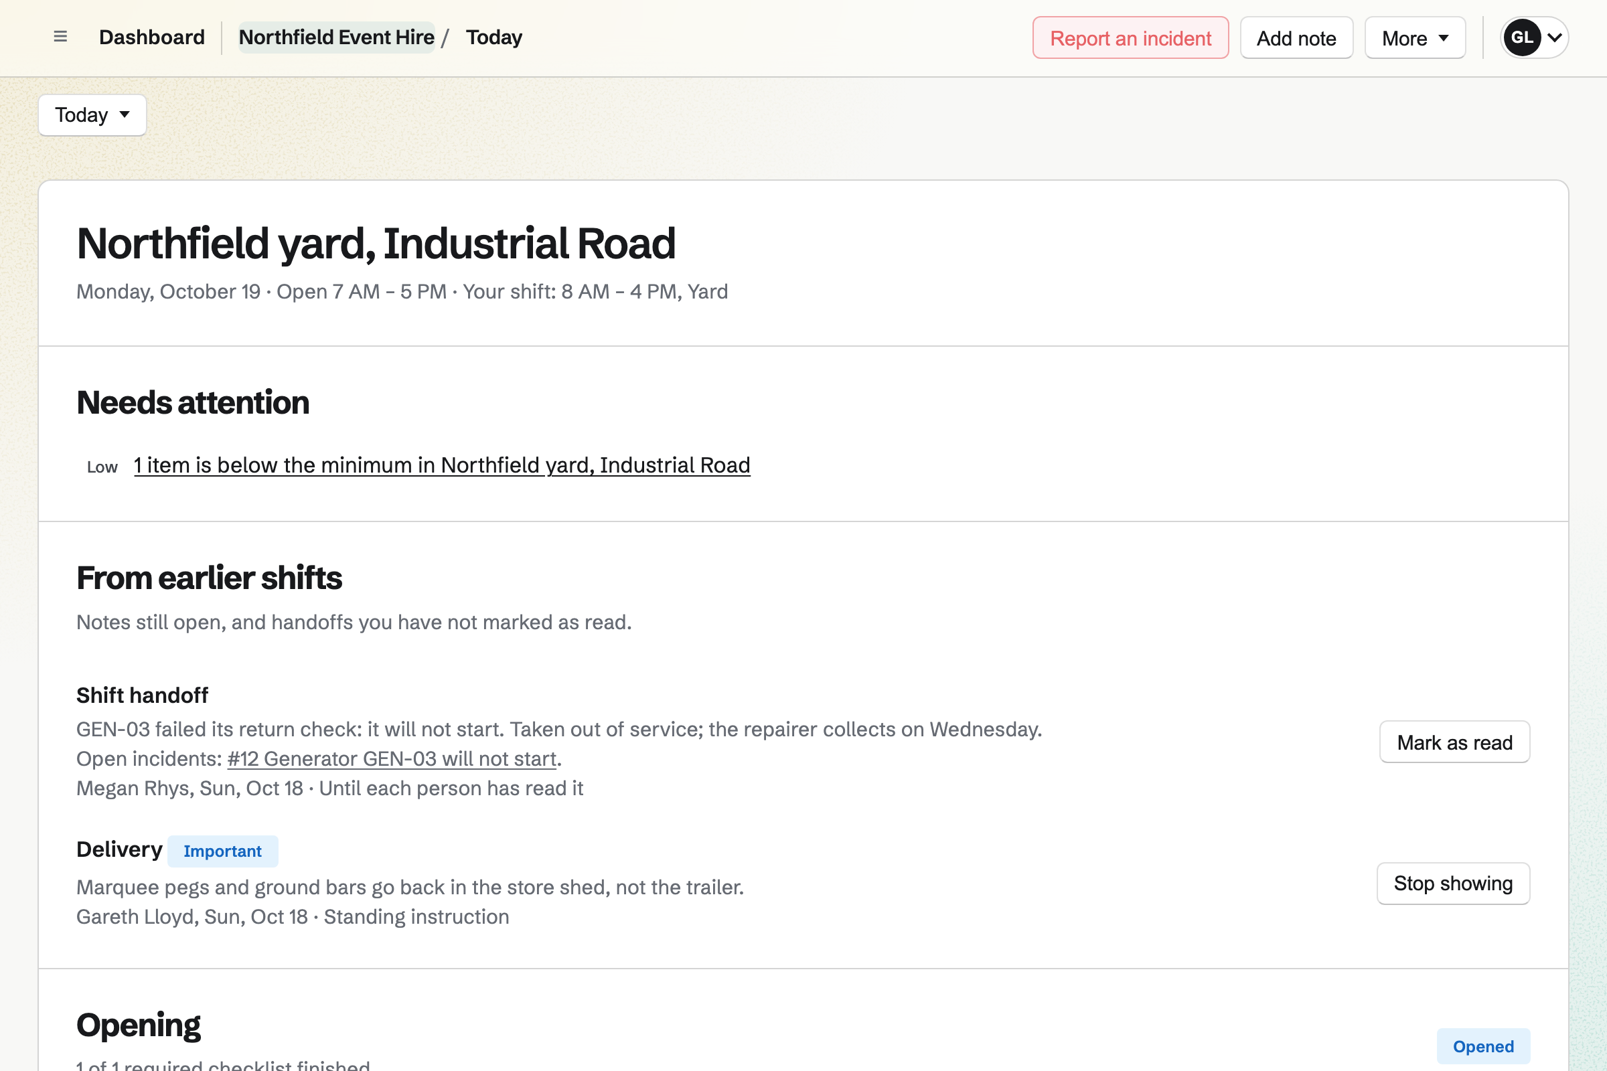Expand the More dropdown menu
The height and width of the screenshot is (1071, 1607).
(1415, 37)
